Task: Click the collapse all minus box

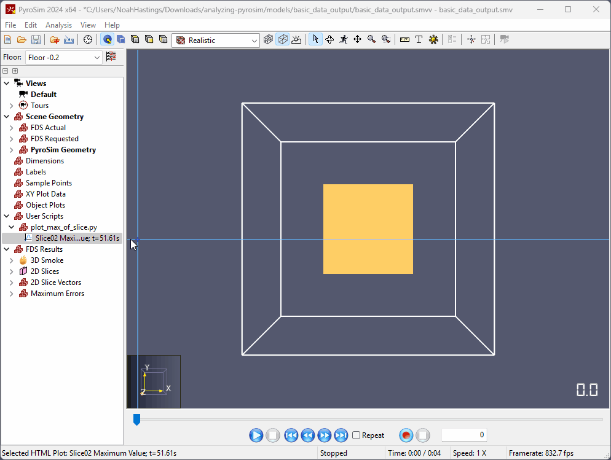Action: [x=6, y=71]
